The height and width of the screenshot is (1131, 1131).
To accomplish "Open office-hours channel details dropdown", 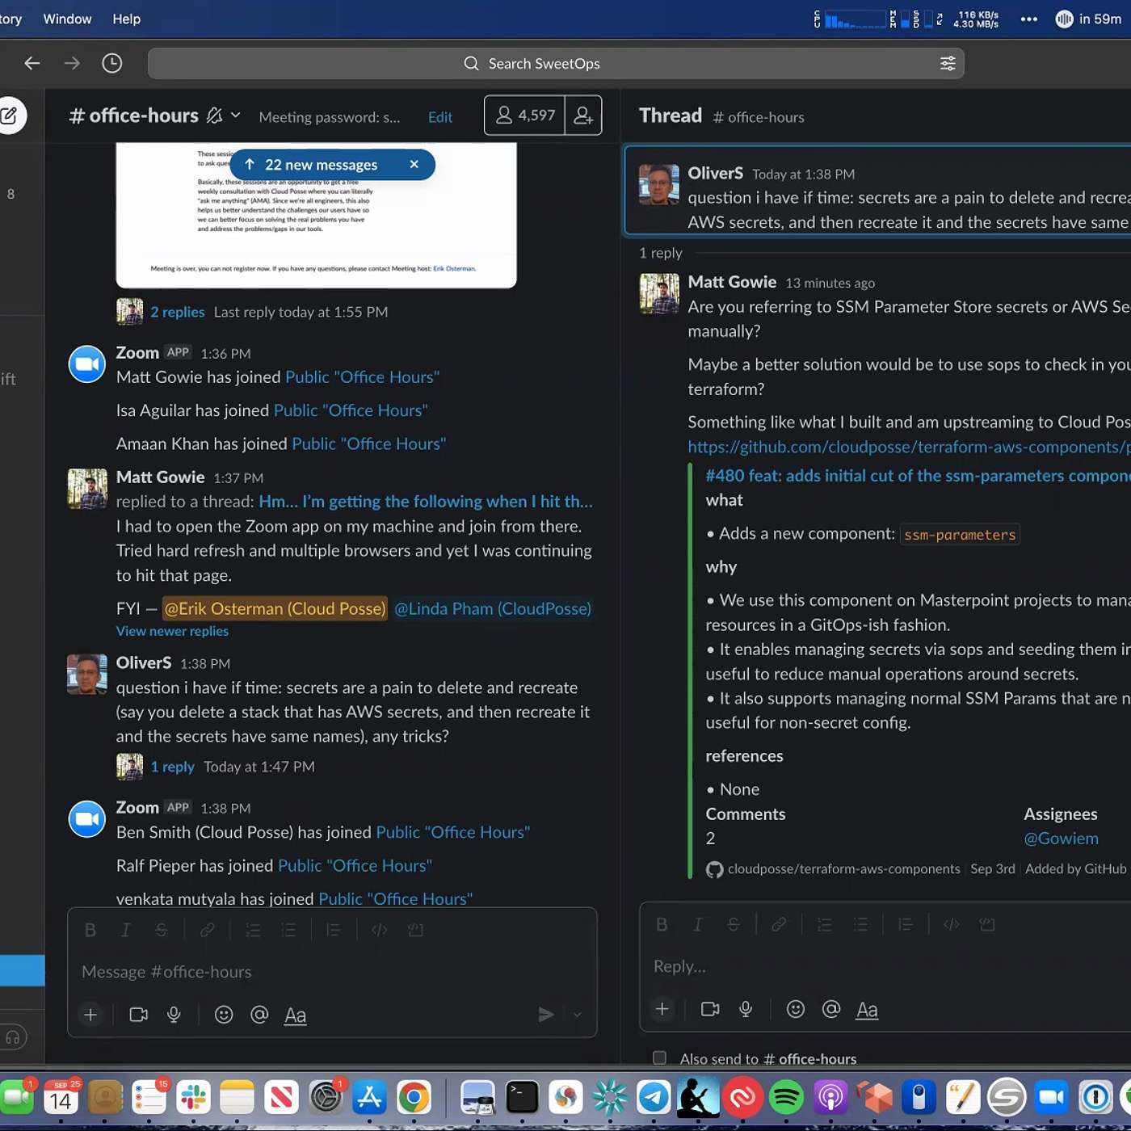I will pyautogui.click(x=236, y=116).
